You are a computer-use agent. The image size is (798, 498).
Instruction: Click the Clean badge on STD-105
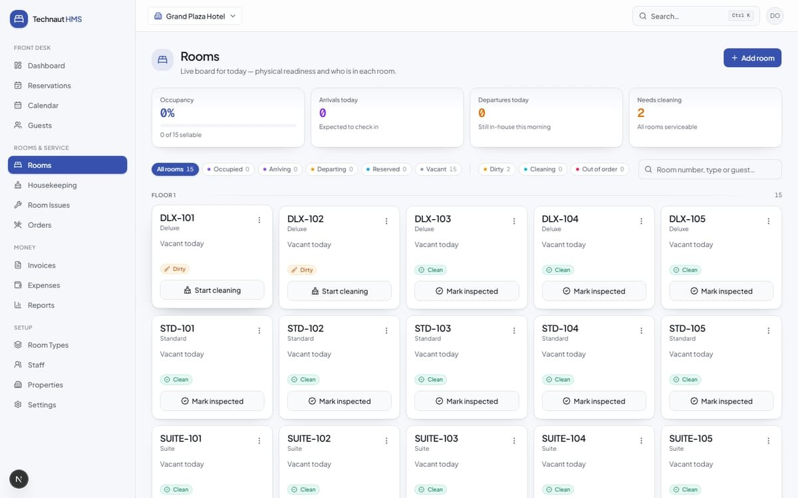[686, 380]
